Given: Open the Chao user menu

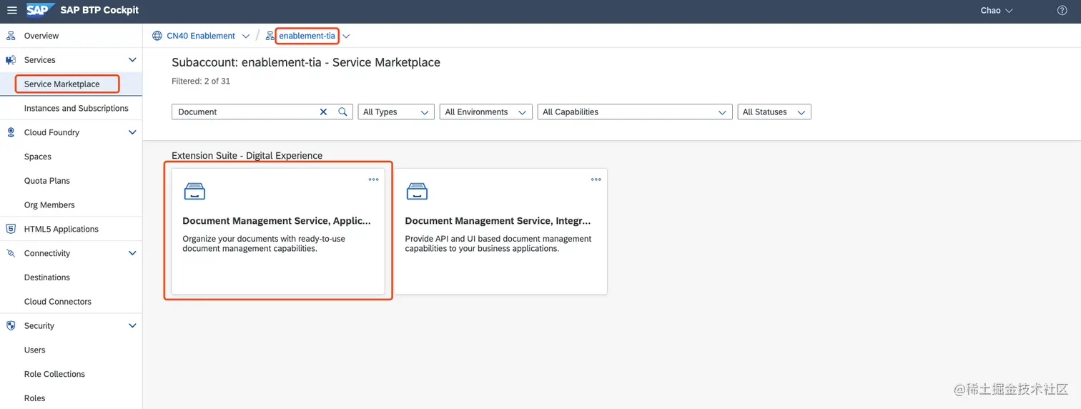Looking at the screenshot, I should (x=997, y=11).
